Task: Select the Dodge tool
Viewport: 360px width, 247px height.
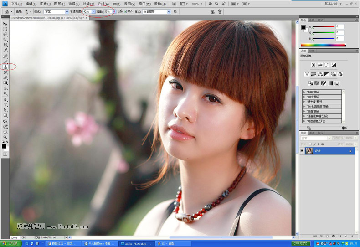Action: tap(5, 93)
